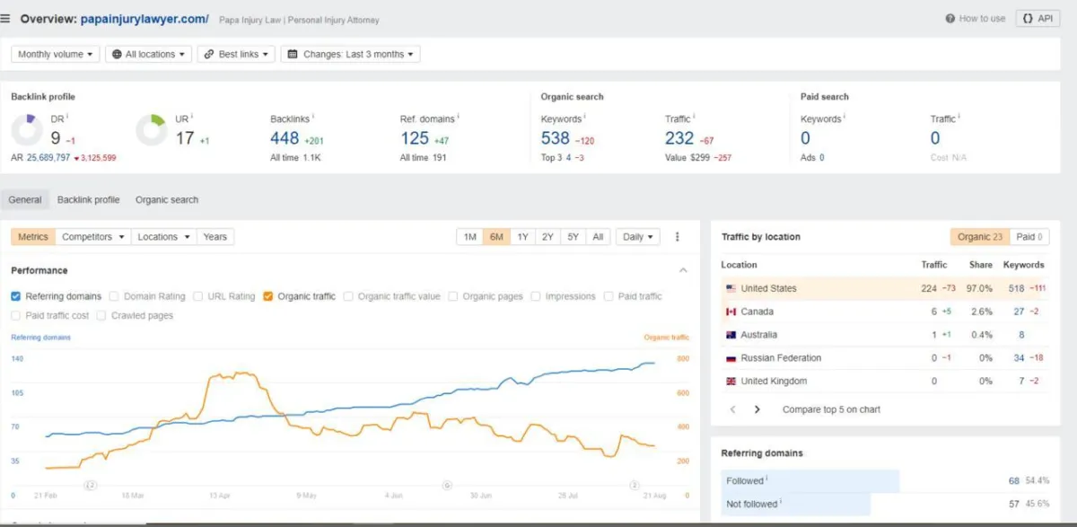Open the Daily interval dropdown
1077x527 pixels.
(638, 237)
